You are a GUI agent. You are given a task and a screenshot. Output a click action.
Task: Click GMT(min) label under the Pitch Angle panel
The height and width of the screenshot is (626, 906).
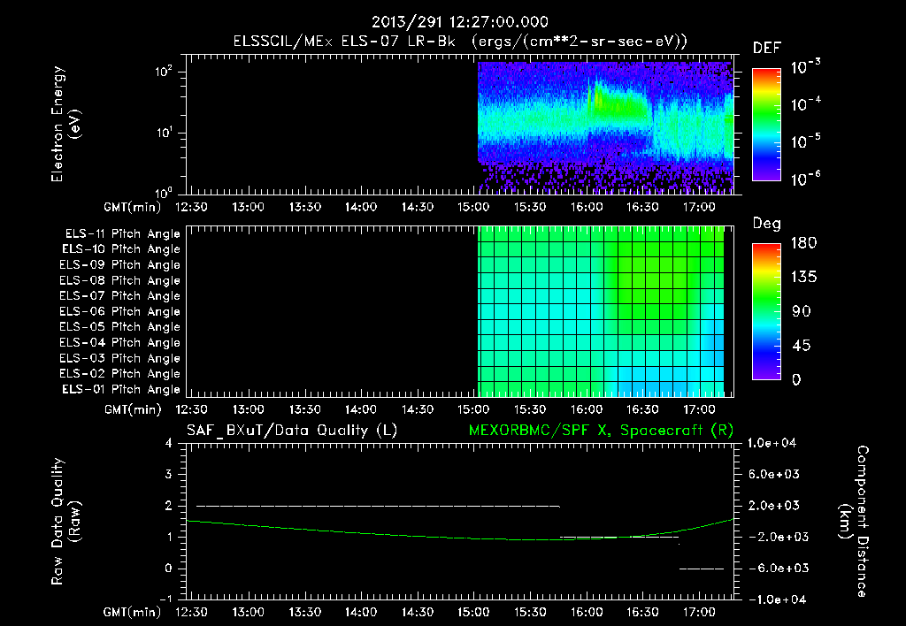[133, 409]
